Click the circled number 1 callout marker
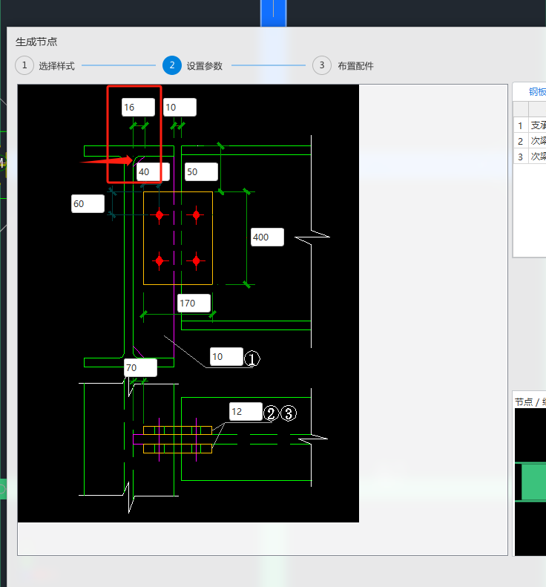This screenshot has width=546, height=587. [x=251, y=359]
